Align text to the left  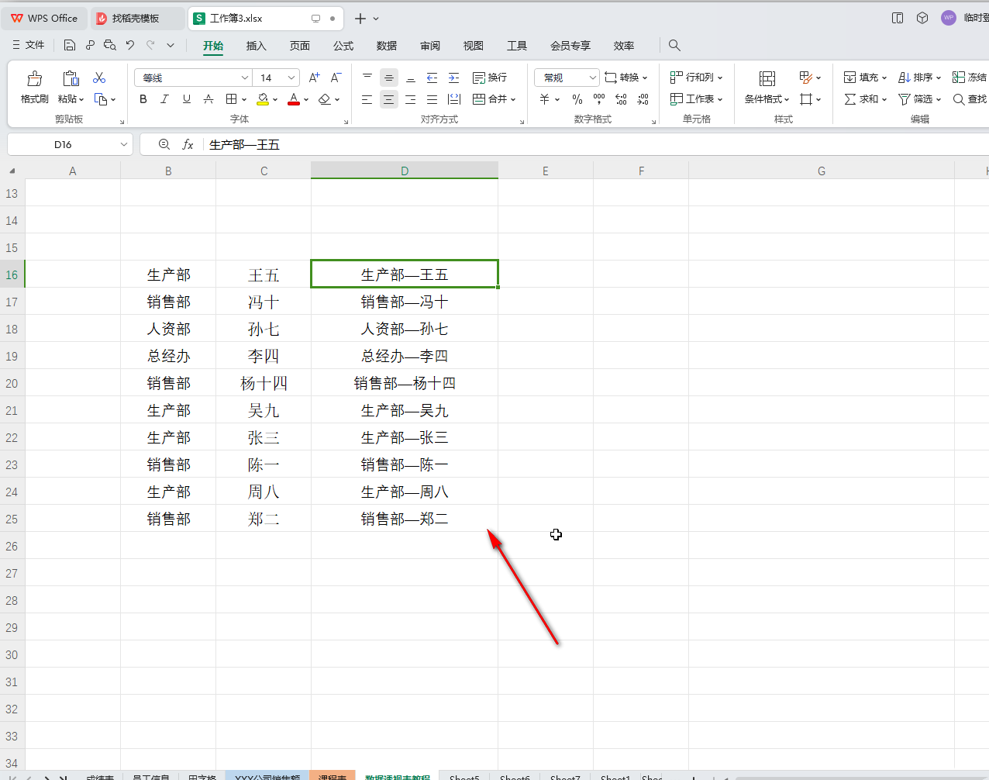[367, 99]
